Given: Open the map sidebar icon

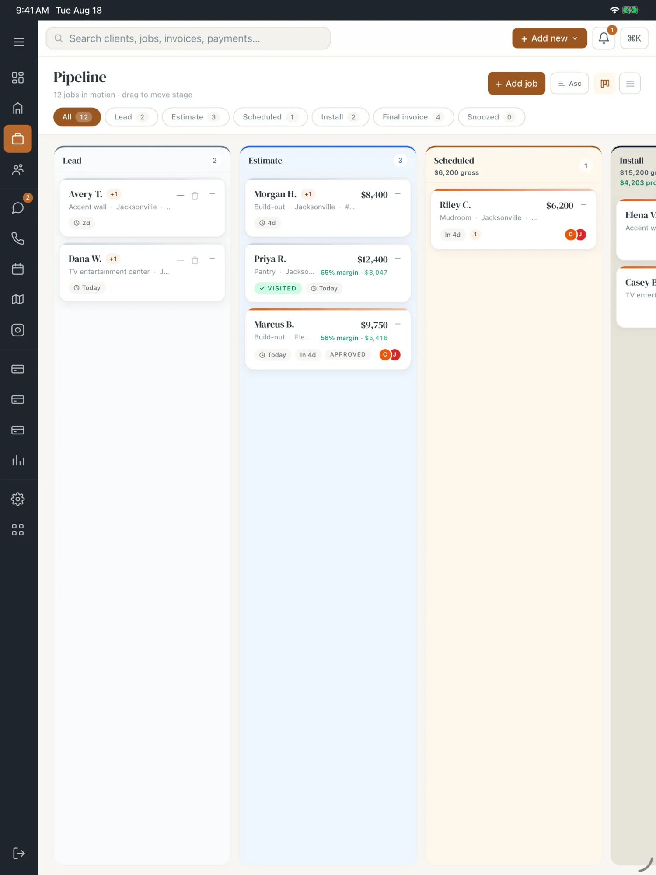Looking at the screenshot, I should pyautogui.click(x=18, y=299).
